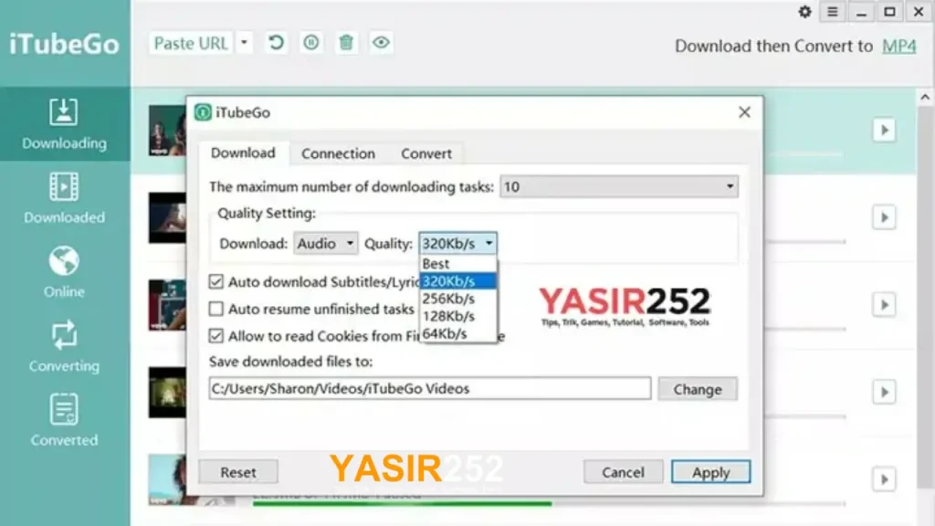Image resolution: width=935 pixels, height=526 pixels.
Task: Switch to the Convert tab
Action: (x=426, y=153)
